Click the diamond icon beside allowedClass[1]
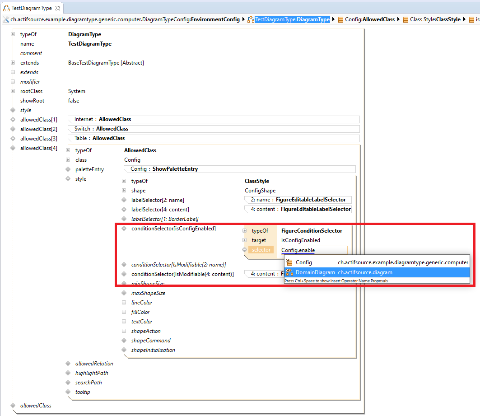This screenshot has height=416, width=480. (13, 120)
